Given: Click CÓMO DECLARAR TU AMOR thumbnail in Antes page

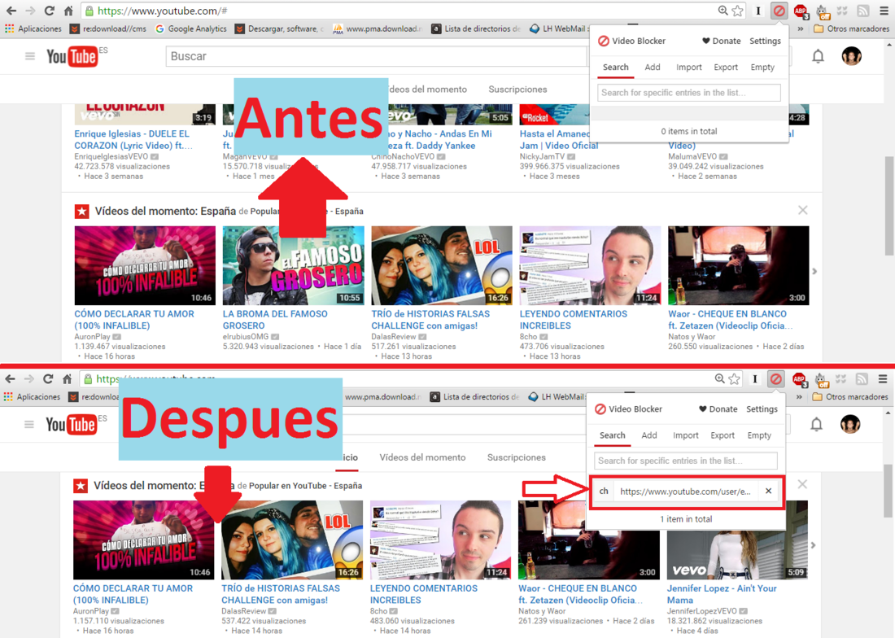Looking at the screenshot, I should pyautogui.click(x=145, y=265).
